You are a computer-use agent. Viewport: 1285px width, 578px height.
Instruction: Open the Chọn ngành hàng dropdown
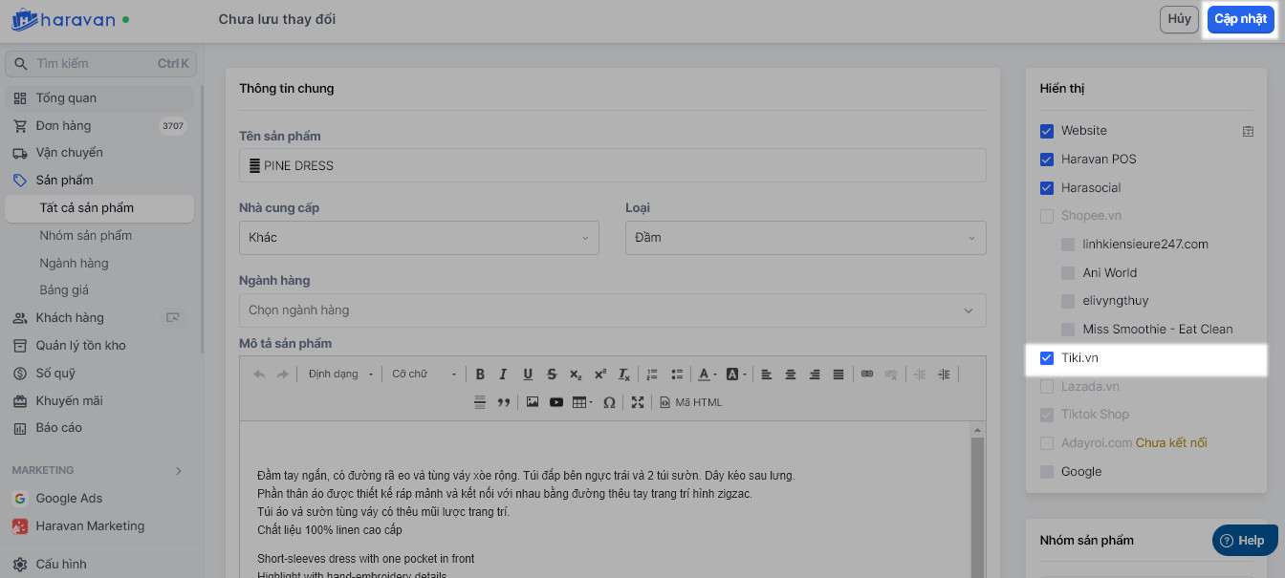pos(612,310)
